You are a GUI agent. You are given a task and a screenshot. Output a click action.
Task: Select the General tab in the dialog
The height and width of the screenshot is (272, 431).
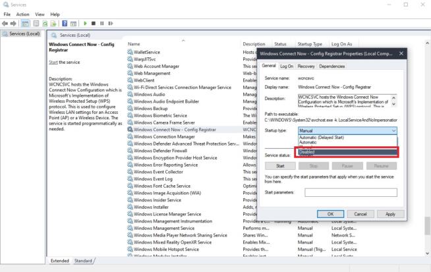268,66
